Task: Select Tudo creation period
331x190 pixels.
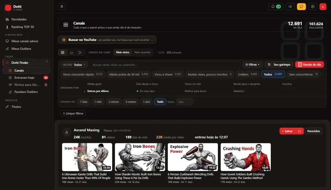Action: pos(160,102)
